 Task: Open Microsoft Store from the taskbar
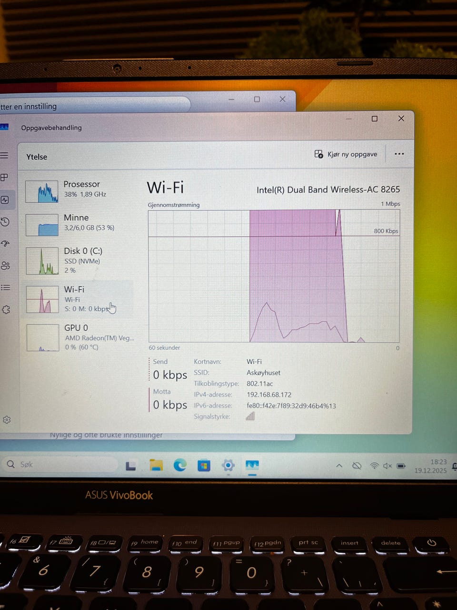204,465
